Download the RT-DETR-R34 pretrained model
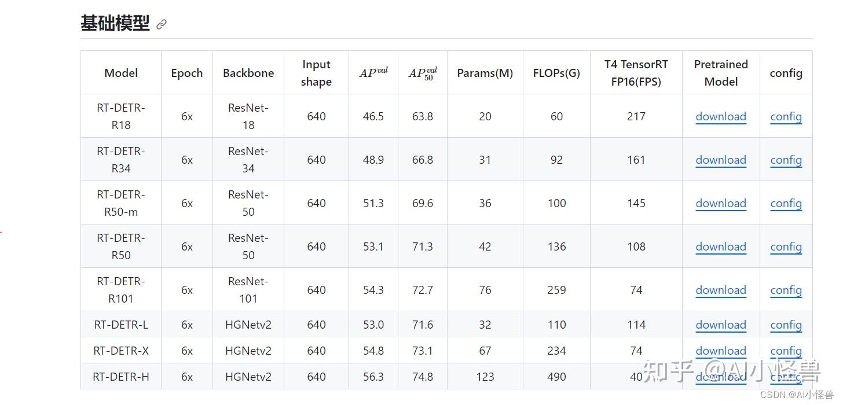The image size is (843, 405). click(x=721, y=160)
